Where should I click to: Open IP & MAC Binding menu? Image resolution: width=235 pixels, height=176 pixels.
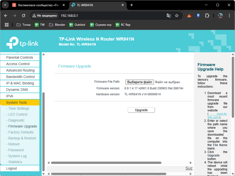(x=20, y=83)
